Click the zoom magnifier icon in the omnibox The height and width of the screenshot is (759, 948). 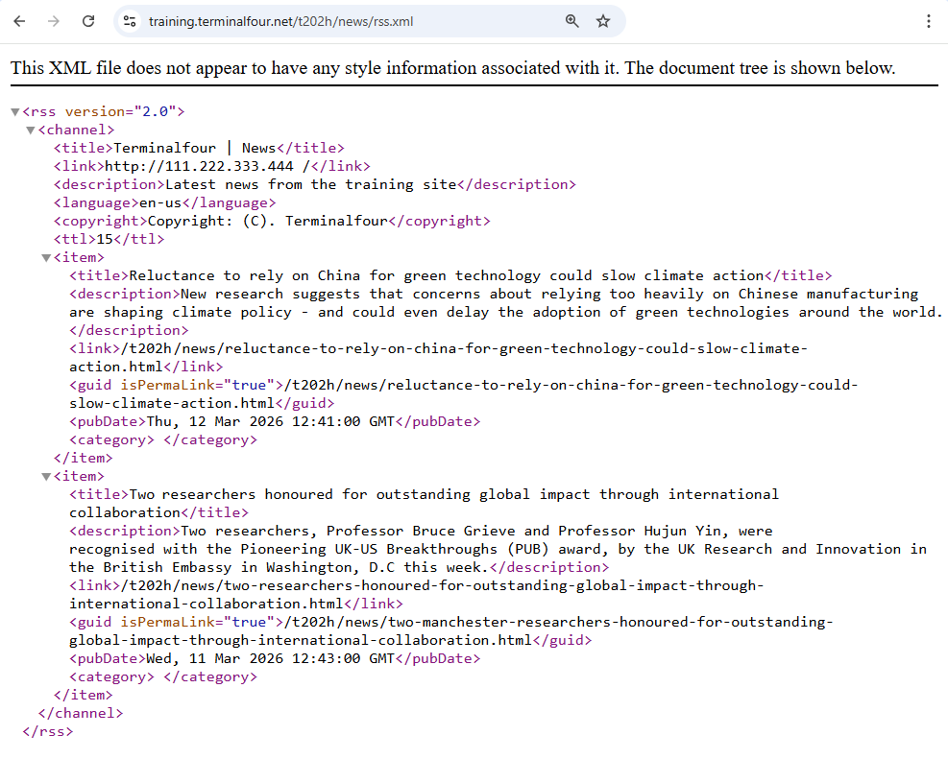[x=571, y=20]
